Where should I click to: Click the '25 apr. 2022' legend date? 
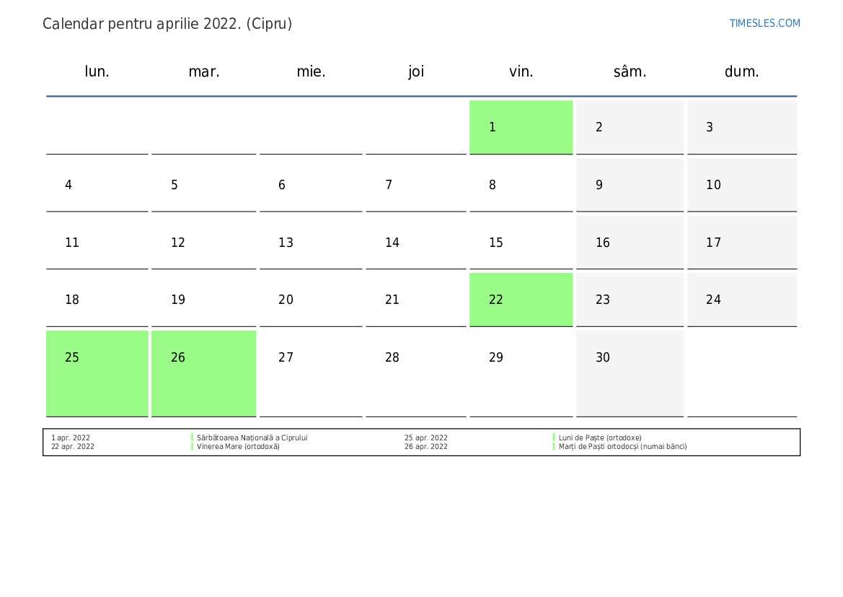[x=425, y=437]
